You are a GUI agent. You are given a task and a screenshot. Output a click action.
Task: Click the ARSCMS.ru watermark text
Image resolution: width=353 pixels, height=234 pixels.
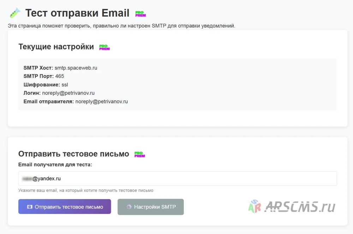[x=300, y=207]
